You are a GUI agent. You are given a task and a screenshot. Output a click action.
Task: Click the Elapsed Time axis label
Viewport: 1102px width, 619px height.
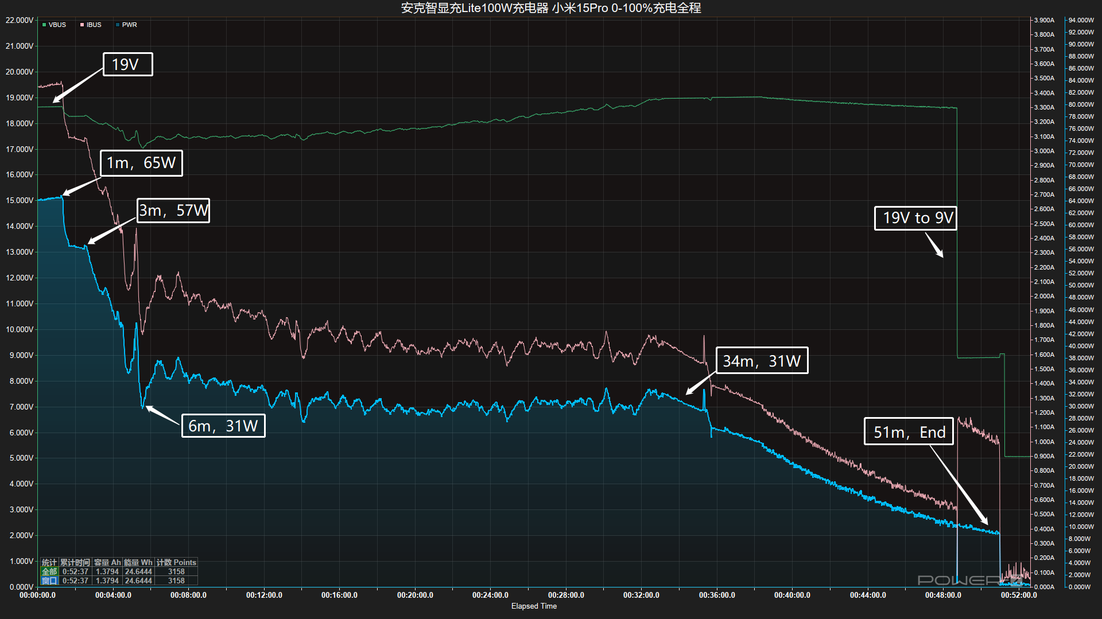[x=534, y=606]
